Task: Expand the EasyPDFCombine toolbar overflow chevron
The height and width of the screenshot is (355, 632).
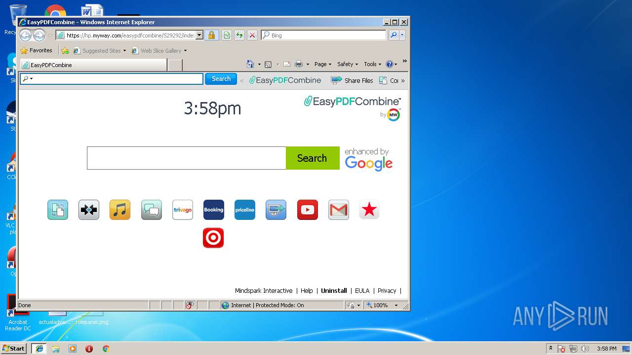Action: [402, 80]
